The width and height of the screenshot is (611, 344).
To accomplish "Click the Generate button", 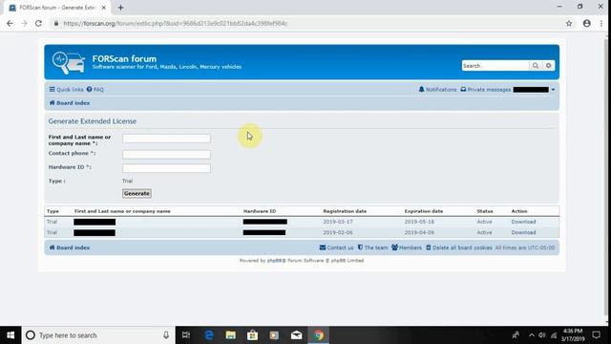I will click(x=137, y=193).
